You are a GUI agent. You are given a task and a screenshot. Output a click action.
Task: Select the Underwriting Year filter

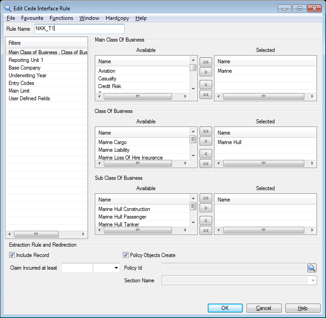(x=28, y=75)
